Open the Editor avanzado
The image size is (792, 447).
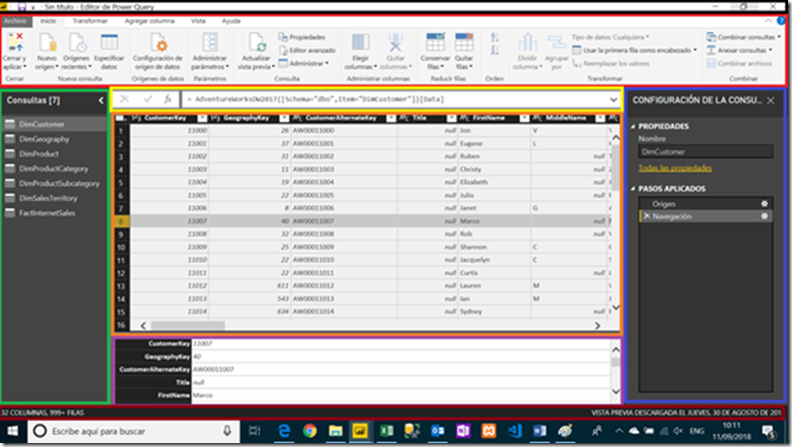[x=310, y=50]
